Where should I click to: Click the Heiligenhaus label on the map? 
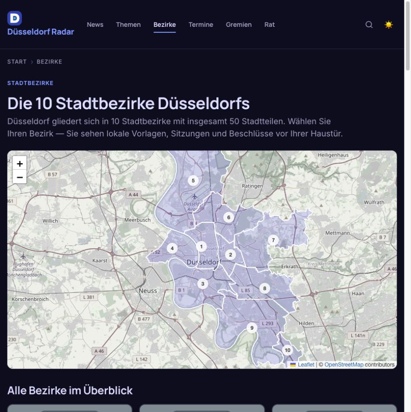point(333,155)
